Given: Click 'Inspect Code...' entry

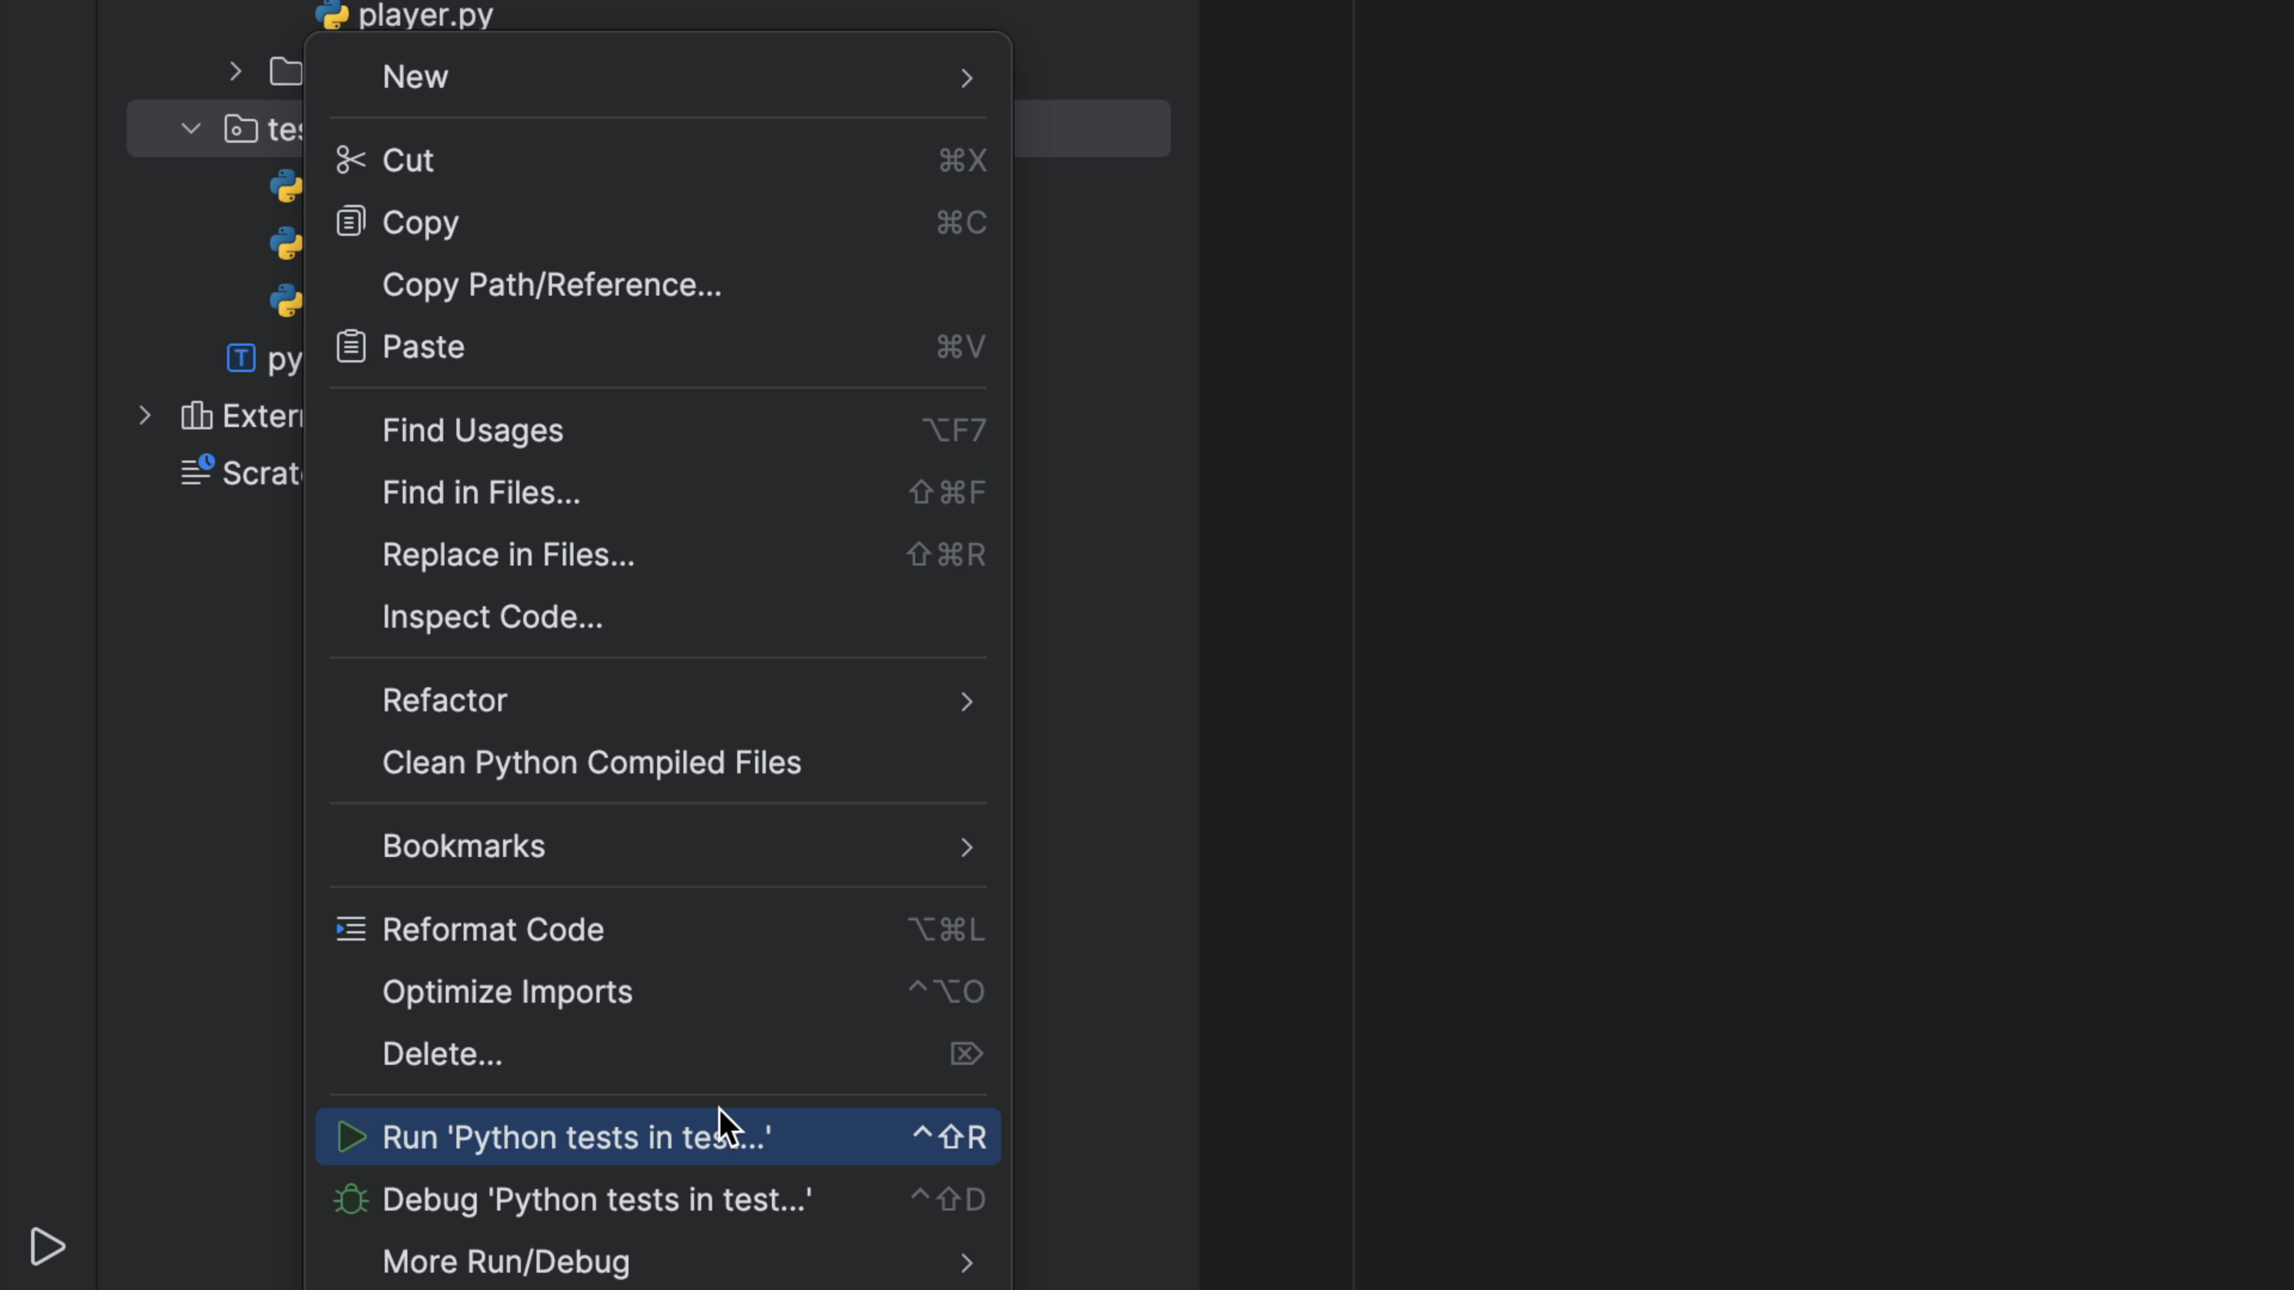Looking at the screenshot, I should pyautogui.click(x=492, y=616).
